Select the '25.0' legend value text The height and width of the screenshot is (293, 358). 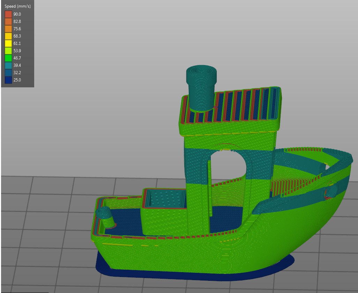coord(17,80)
